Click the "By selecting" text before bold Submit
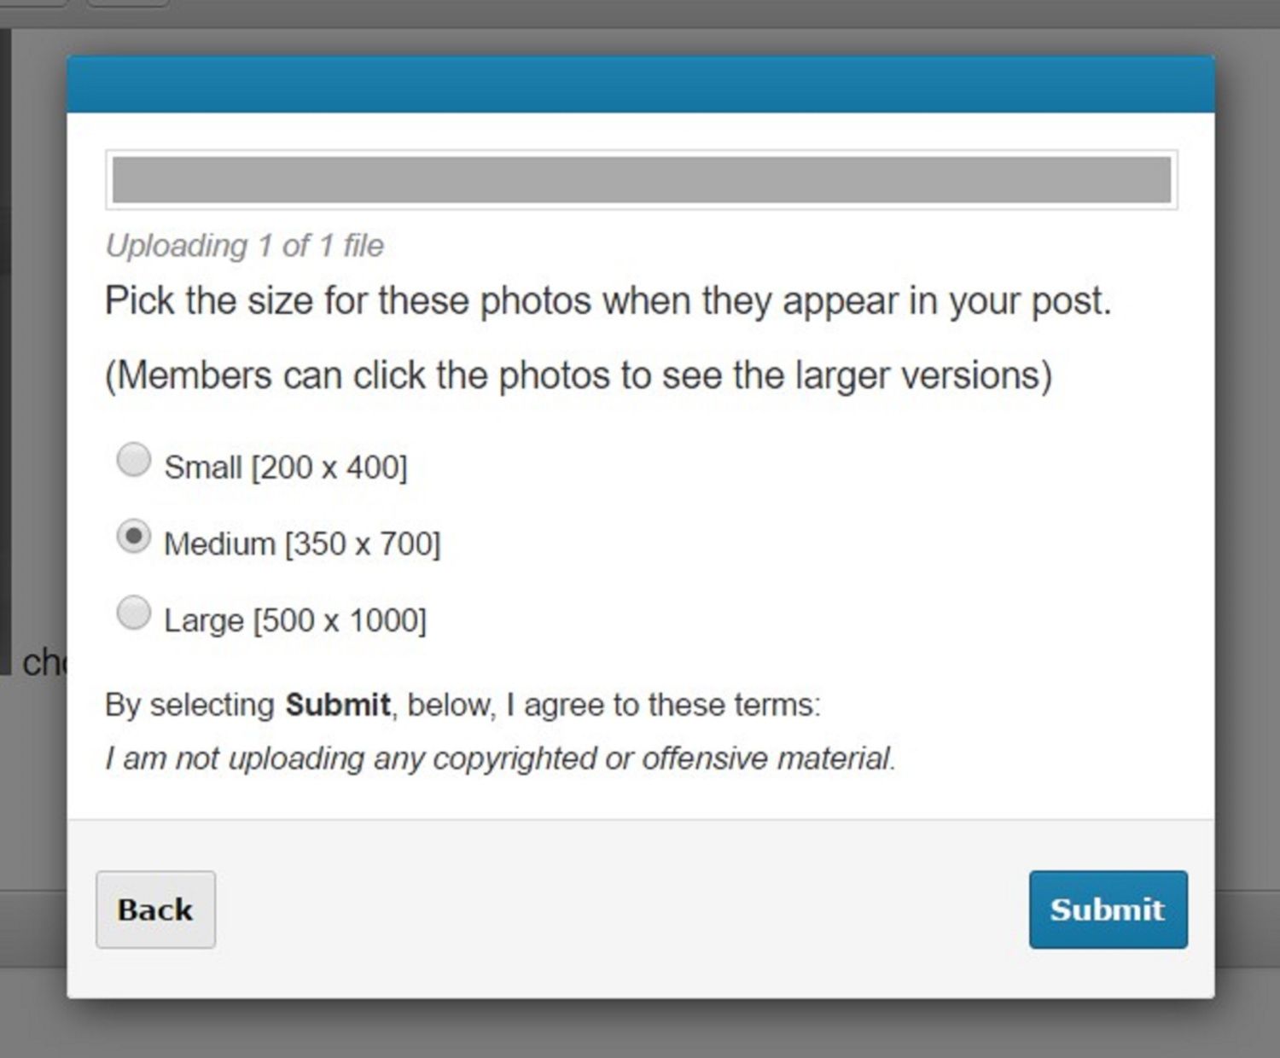Viewport: 1280px width, 1058px height. pos(189,706)
